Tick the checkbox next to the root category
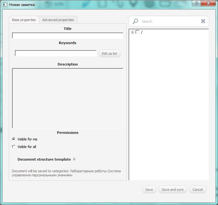The height and width of the screenshot is (205, 218). coord(137,32)
